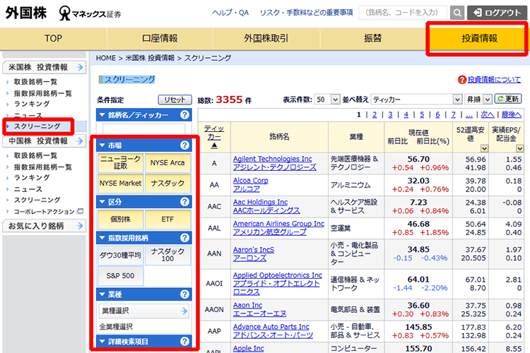Toggle ダウ30種平均 index filter
The height and width of the screenshot is (353, 530).
tap(120, 256)
